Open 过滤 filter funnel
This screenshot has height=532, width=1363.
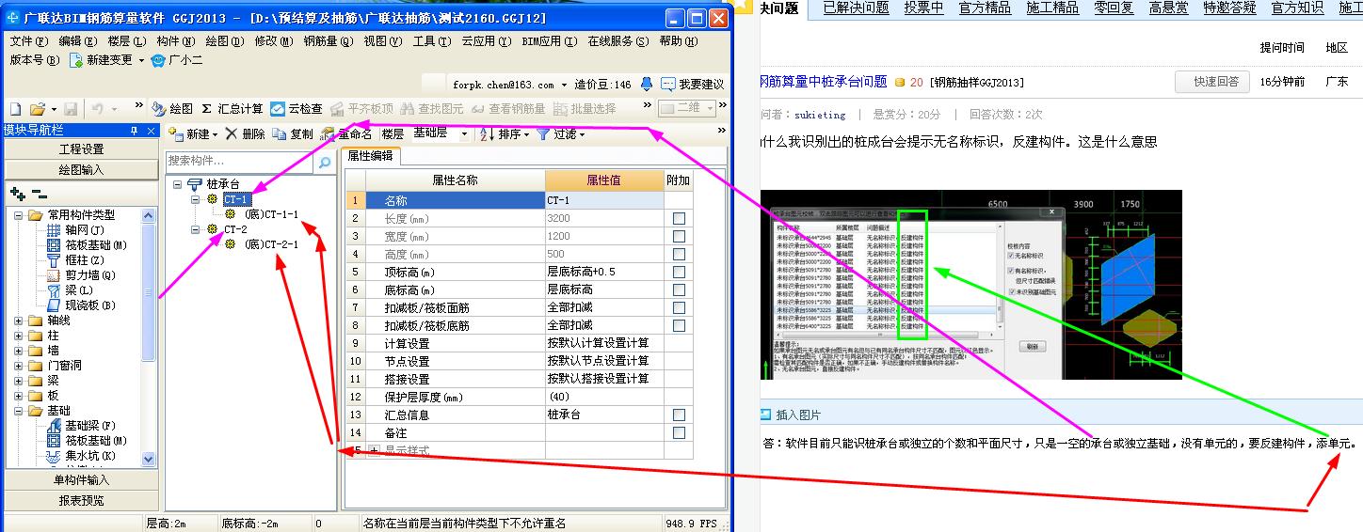click(543, 134)
